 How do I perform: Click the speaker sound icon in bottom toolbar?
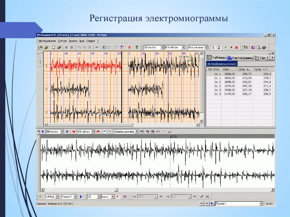pos(41,196)
